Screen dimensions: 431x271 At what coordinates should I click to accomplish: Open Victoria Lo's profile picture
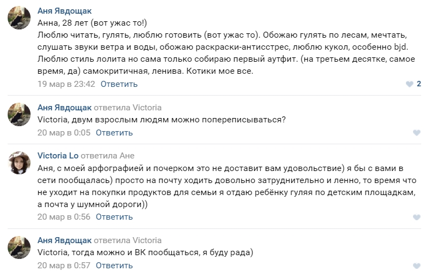pos(19,163)
